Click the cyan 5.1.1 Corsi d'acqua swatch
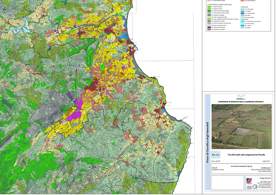This screenshot has width=276, height=195. coord(242,21)
